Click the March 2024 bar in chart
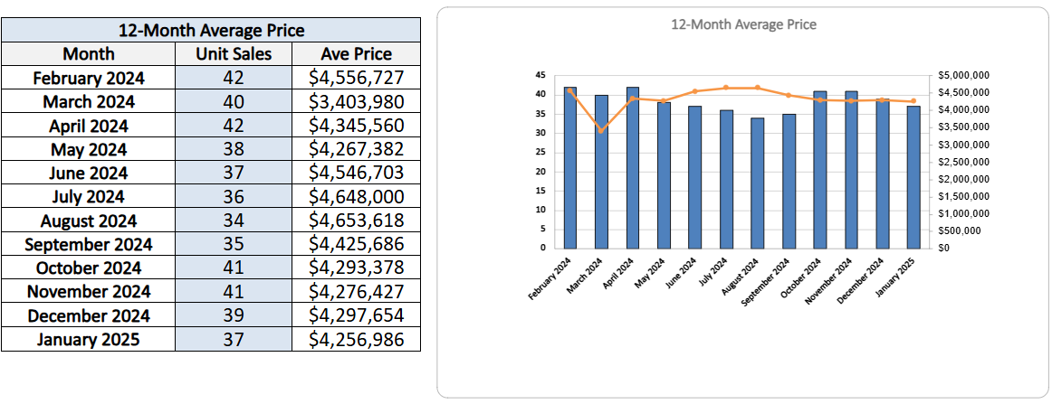 [602, 172]
